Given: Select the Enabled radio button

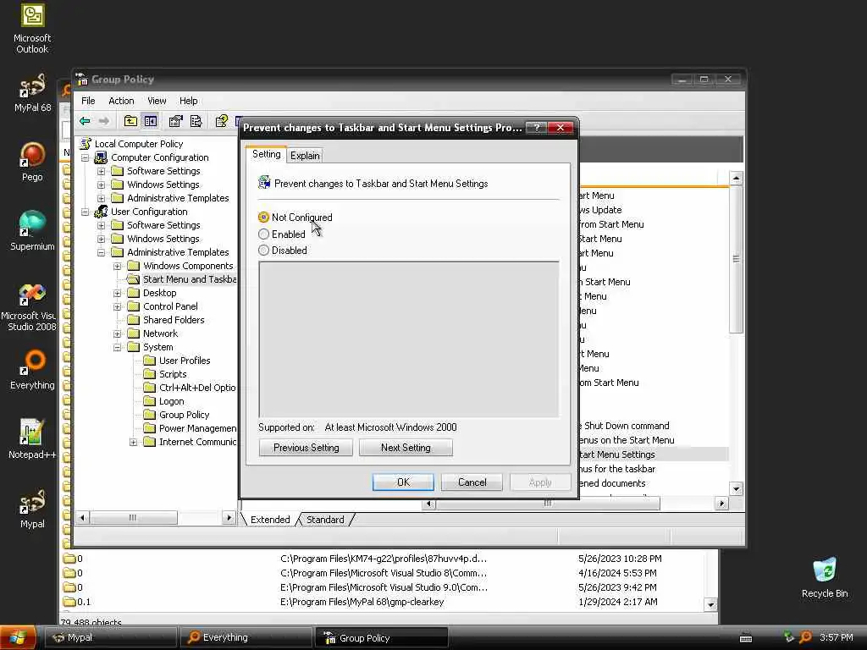Looking at the screenshot, I should pos(264,234).
